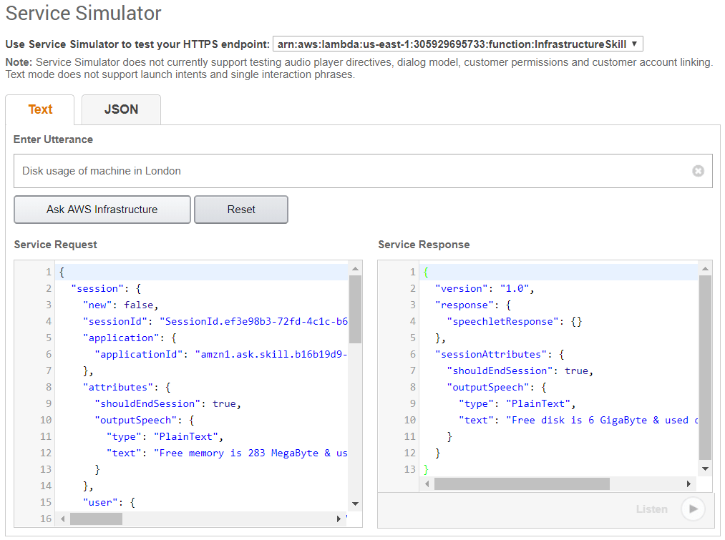
Task: Click the "application": { line in Service Request
Action: [x=130, y=338]
